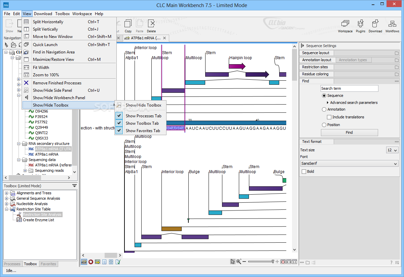404x277 pixels.
Task: Select the Position radio button
Action: tap(324, 125)
